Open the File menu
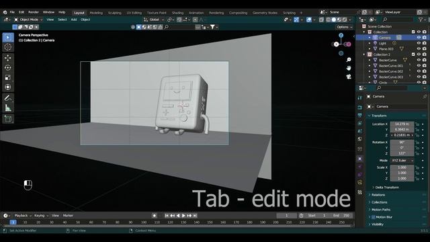Viewport: 430px width, 242px height. (x=12, y=12)
